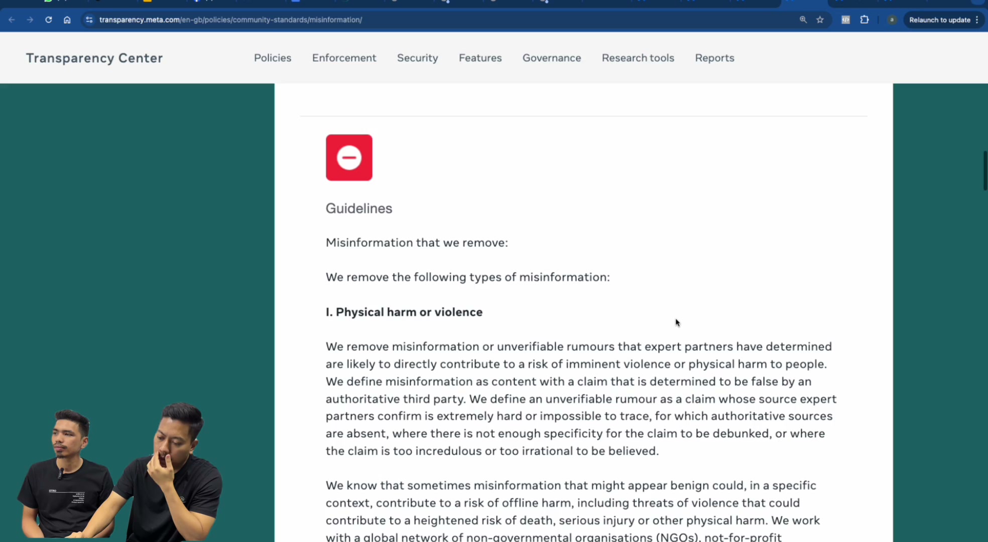This screenshot has height=542, width=988.
Task: Open the Reports menu
Action: click(714, 58)
